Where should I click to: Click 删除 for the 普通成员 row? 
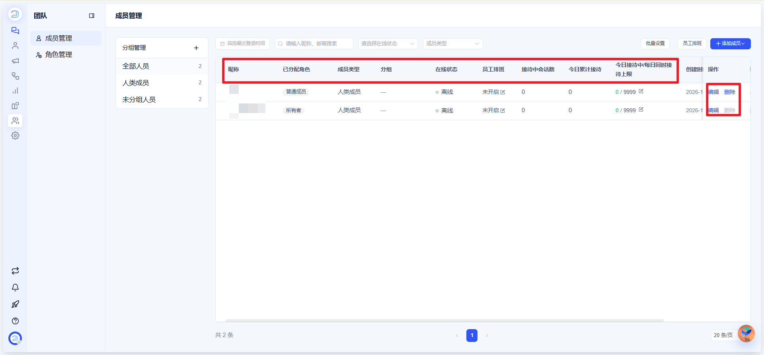tap(730, 92)
